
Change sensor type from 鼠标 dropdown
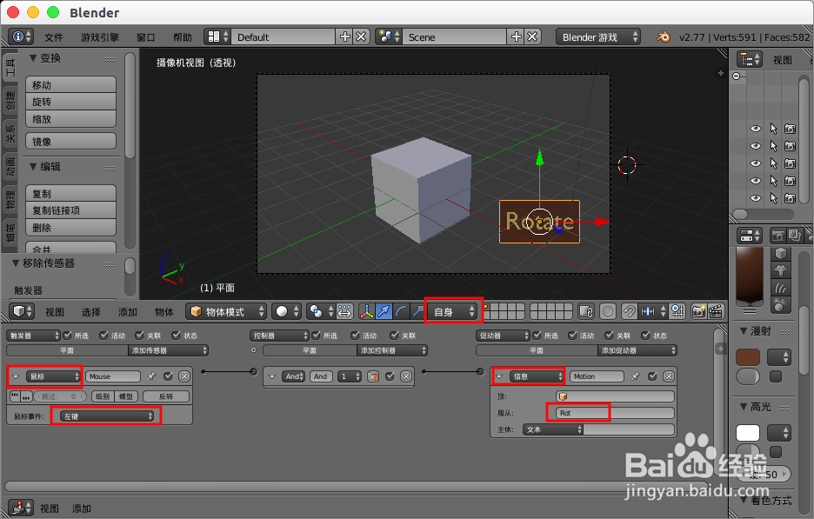point(54,376)
